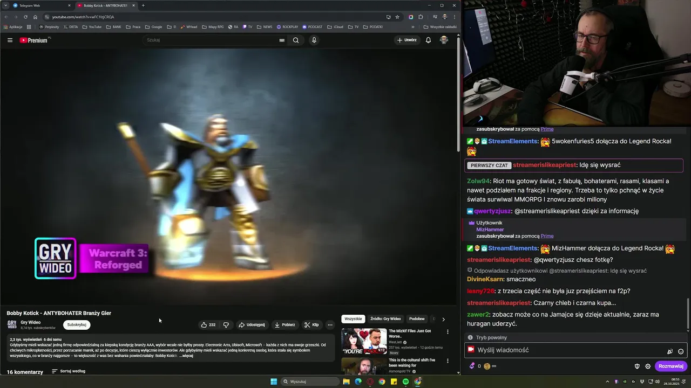Click the YouTube search magnifier button

pos(296,40)
